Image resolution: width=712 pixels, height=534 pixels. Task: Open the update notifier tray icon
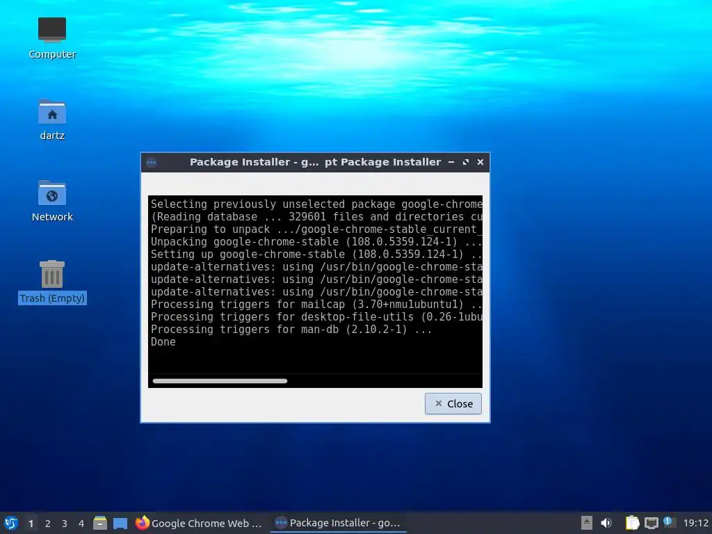[669, 522]
